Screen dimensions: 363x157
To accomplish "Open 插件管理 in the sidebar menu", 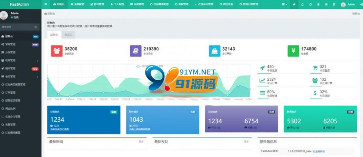I will 21,69.
